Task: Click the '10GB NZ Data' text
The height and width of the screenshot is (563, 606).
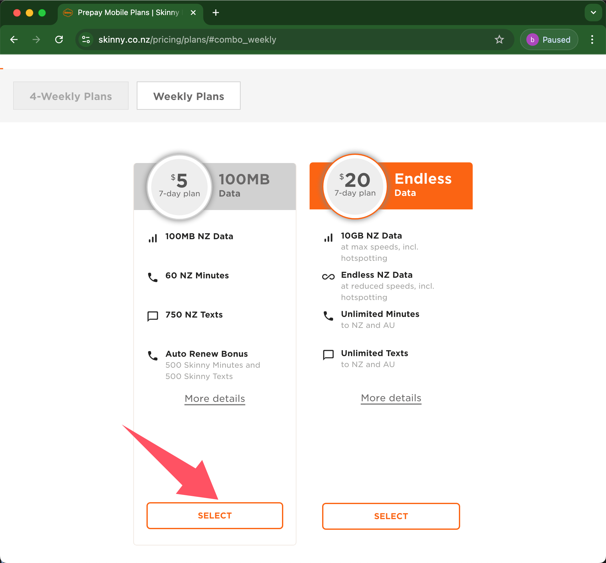Action: pyautogui.click(x=371, y=236)
